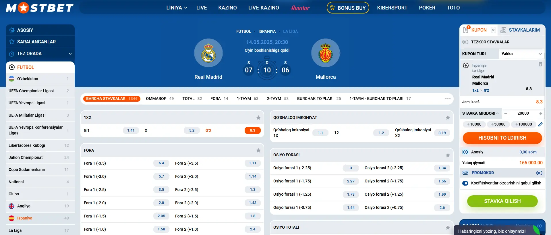Viewport: 551px width, 235px height.
Task: Favorite the Osiyo totali star
Action: click(448, 228)
